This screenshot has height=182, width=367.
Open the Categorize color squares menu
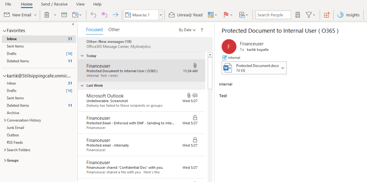(x=212, y=15)
